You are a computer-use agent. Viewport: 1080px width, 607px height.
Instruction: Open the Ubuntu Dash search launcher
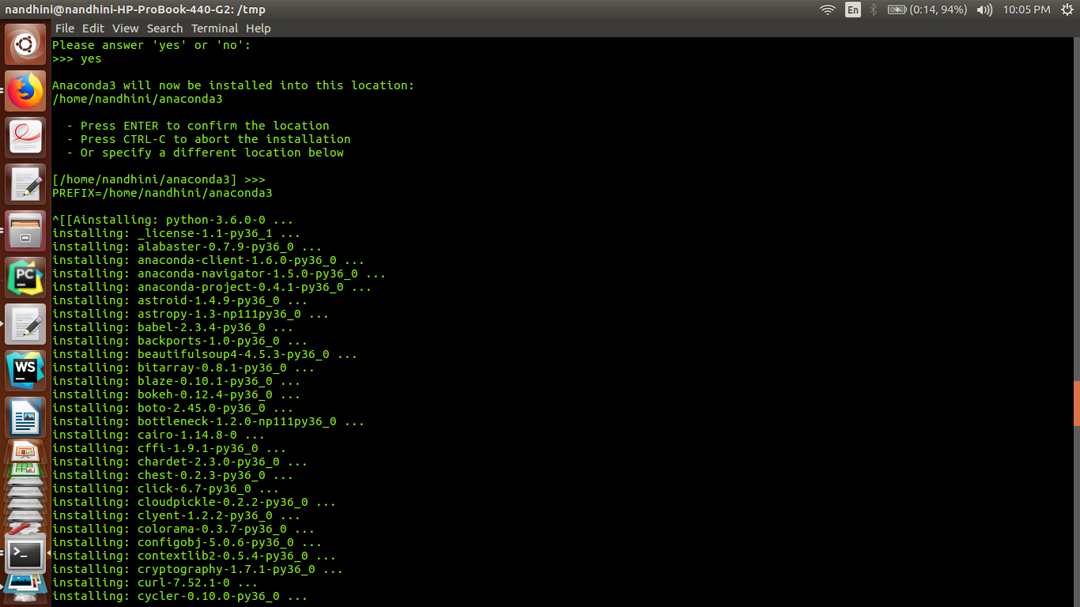tap(25, 44)
